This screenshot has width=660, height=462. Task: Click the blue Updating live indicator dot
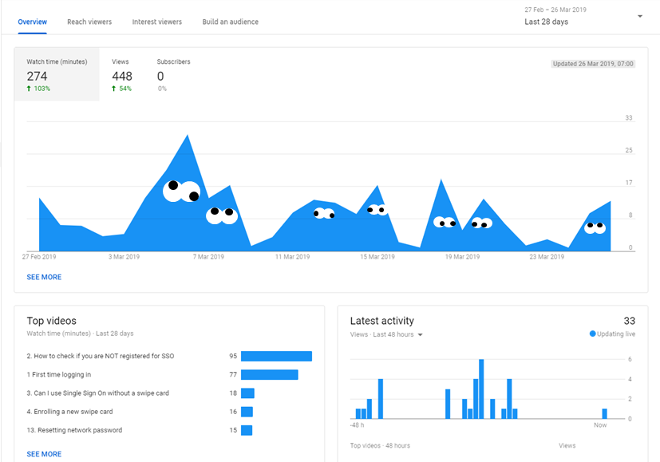coord(593,334)
